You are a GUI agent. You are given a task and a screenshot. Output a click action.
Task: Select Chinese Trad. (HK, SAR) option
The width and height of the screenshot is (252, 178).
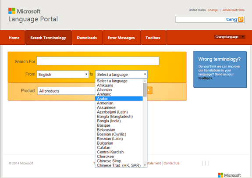pyautogui.click(x=119, y=165)
